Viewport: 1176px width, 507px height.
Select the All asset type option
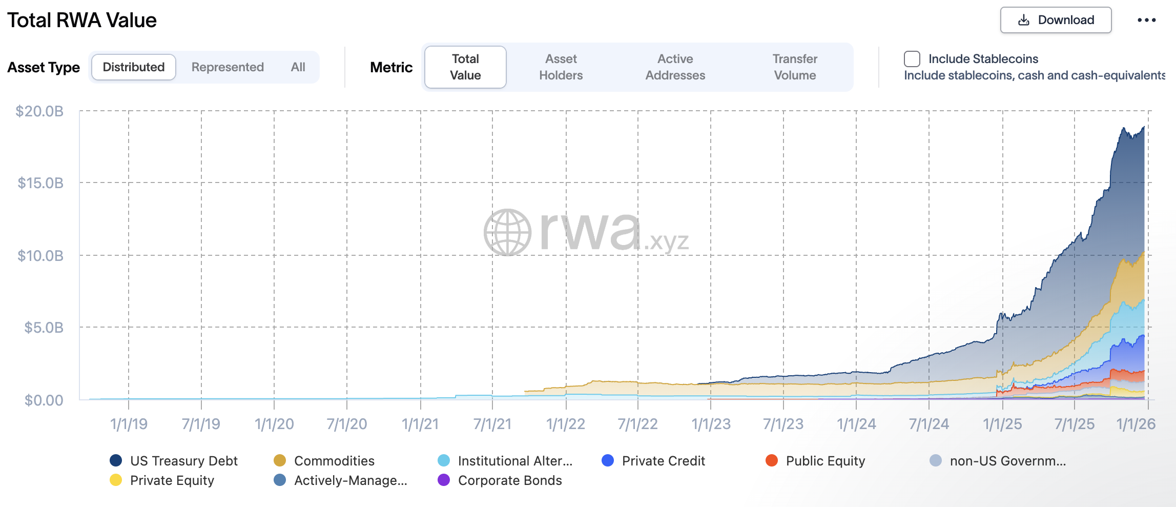(298, 67)
